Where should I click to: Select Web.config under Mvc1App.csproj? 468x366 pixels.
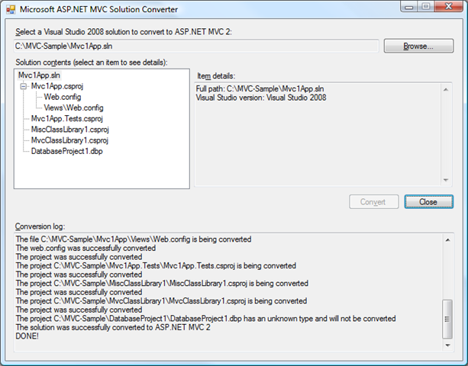63,97
